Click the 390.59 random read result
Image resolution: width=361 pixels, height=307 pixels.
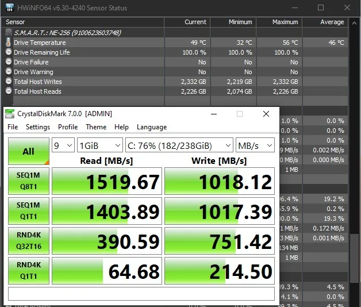(x=107, y=241)
